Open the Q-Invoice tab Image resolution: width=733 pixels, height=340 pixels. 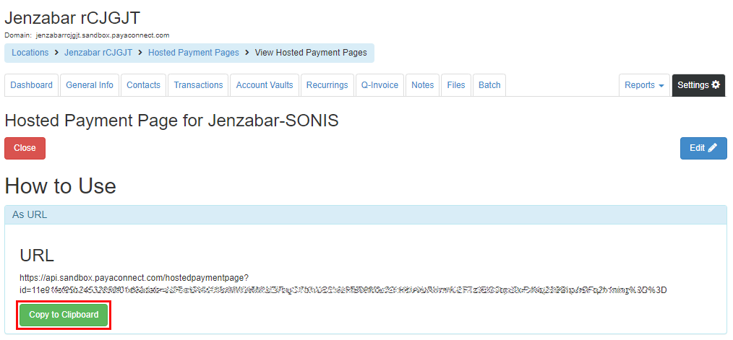tap(380, 85)
